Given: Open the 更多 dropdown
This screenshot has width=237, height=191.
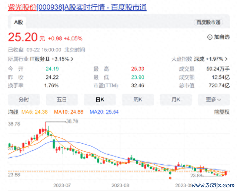Looking at the screenshot, I should coord(214,100).
